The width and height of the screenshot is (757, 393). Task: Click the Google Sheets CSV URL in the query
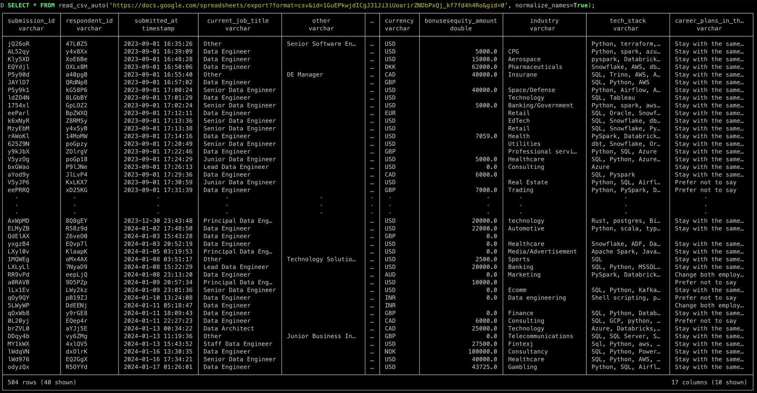click(309, 5)
